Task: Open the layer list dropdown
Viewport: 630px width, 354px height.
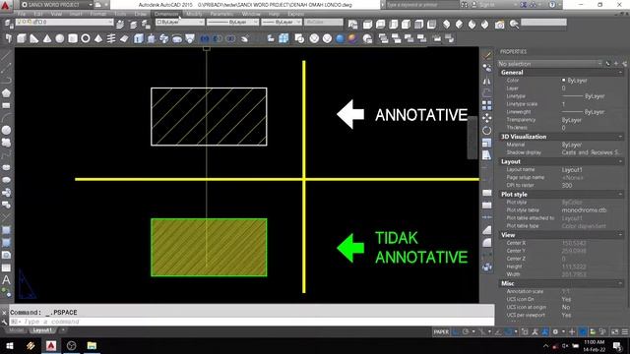Action: coord(65,22)
